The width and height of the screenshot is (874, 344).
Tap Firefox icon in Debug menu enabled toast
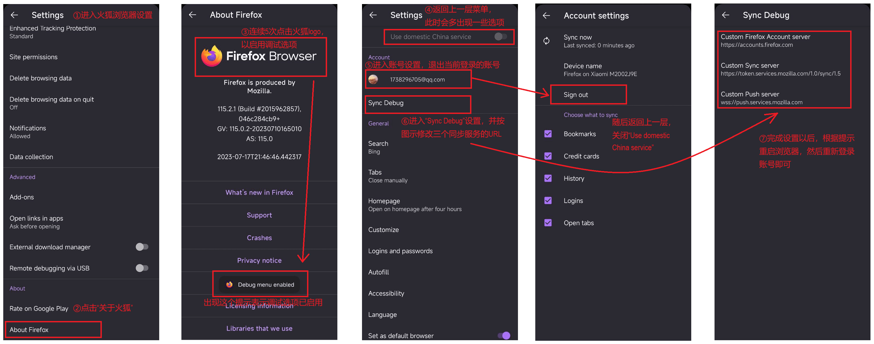229,284
